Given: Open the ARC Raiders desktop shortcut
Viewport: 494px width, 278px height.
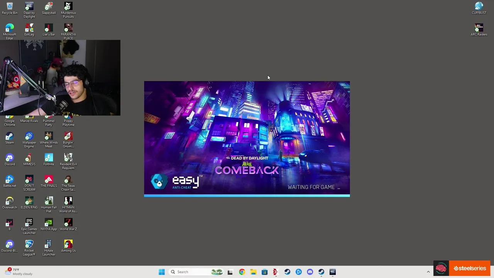Looking at the screenshot, I should 479,30.
